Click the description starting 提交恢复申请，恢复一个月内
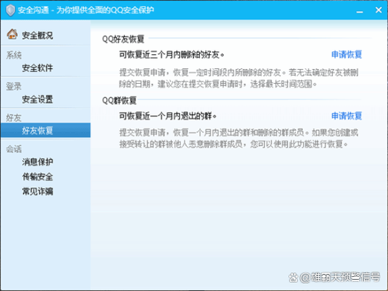Screen dimensions: 388x291 click(239, 138)
